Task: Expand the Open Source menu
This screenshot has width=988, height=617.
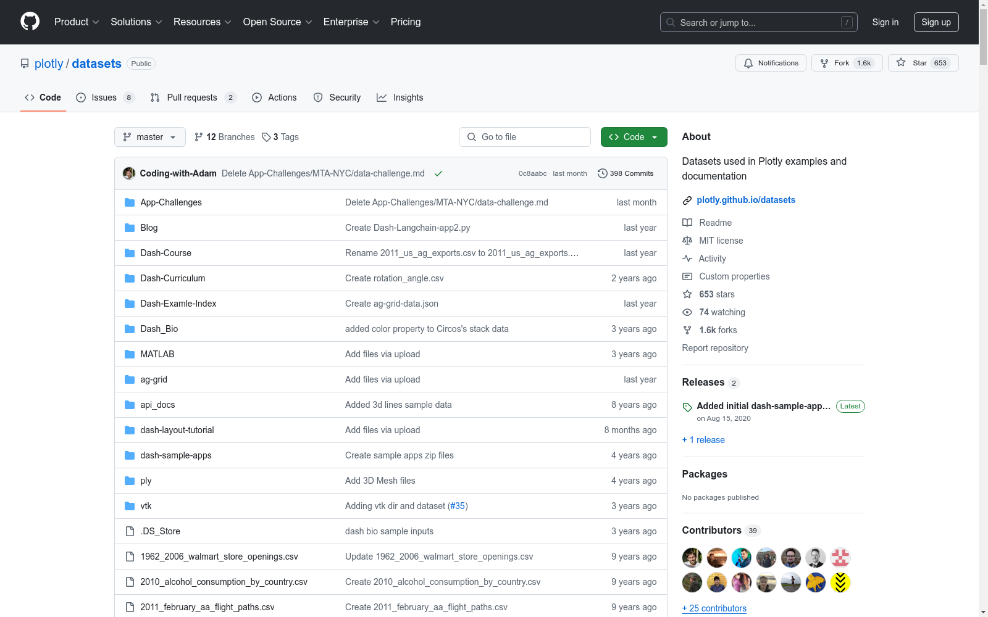Action: 278,22
